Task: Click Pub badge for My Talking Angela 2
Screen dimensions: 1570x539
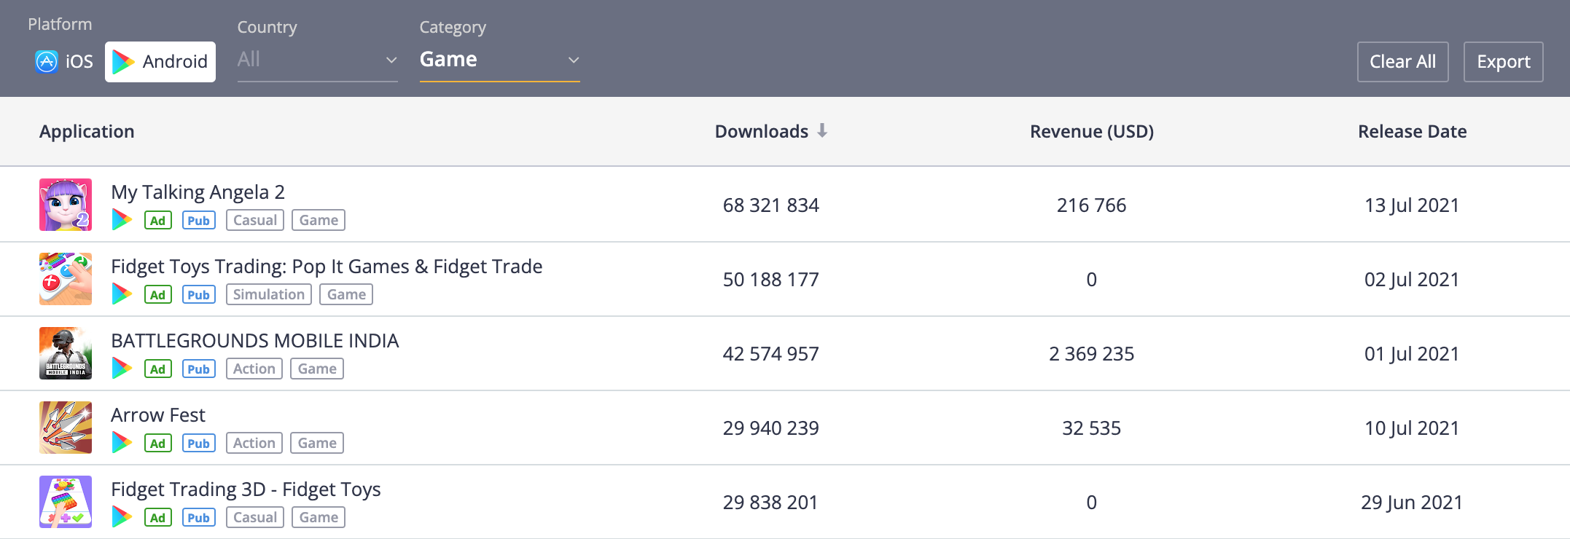Action: coord(199,220)
